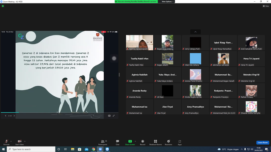This screenshot has height=152, width=271.
Task: Click the weather 33°C Hujan ringan widget
Action: [228, 149]
